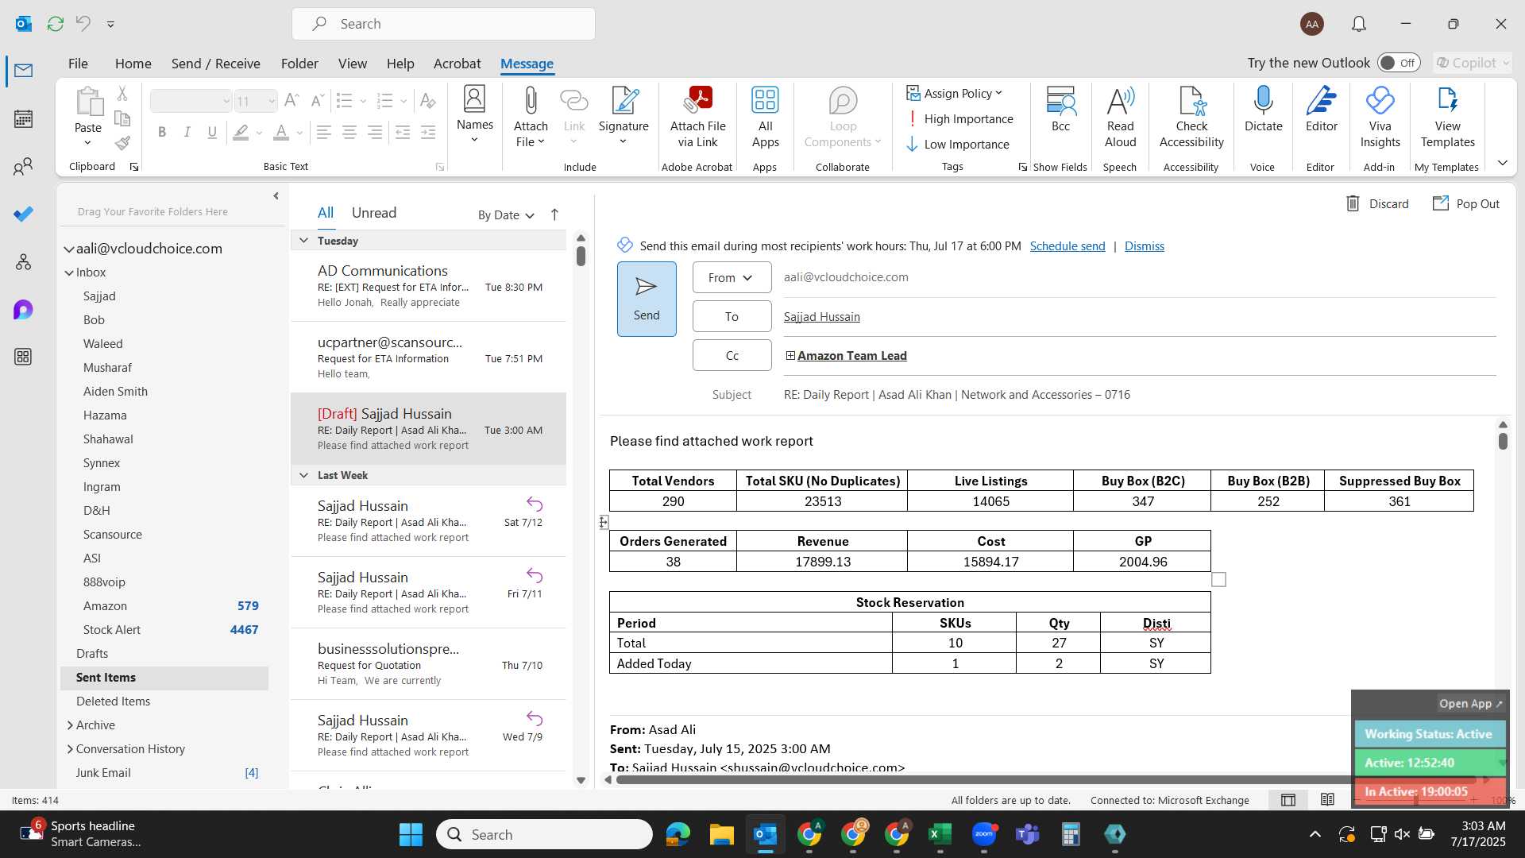The image size is (1525, 858).
Task: Toggle Italic formatting
Action: 187,132
